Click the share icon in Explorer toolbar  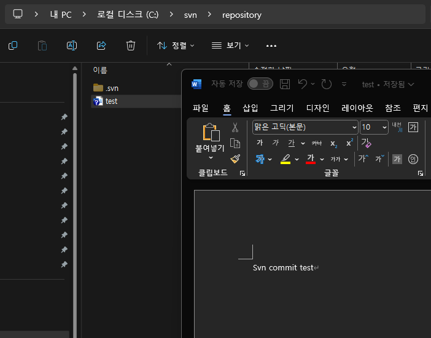pyautogui.click(x=101, y=45)
